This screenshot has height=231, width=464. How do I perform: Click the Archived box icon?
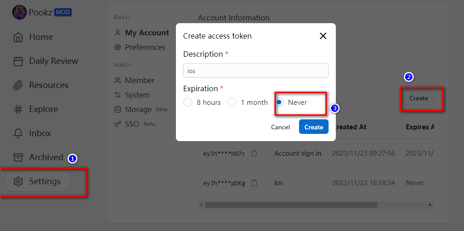18,157
